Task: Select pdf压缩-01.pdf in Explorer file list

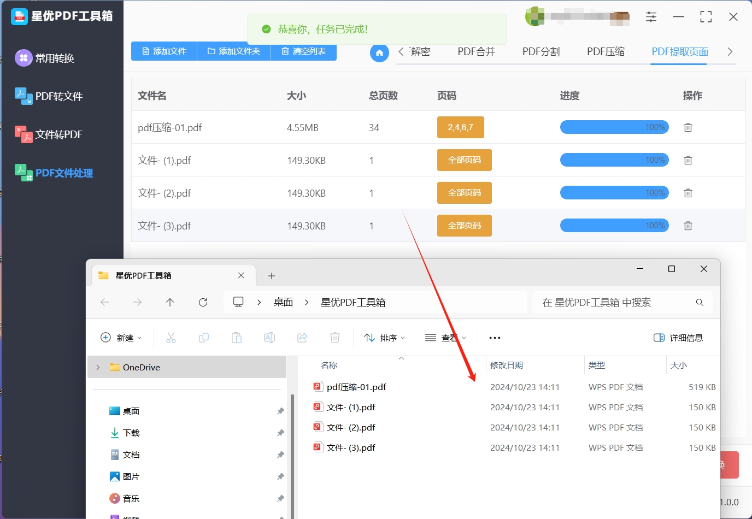Action: pyautogui.click(x=356, y=387)
